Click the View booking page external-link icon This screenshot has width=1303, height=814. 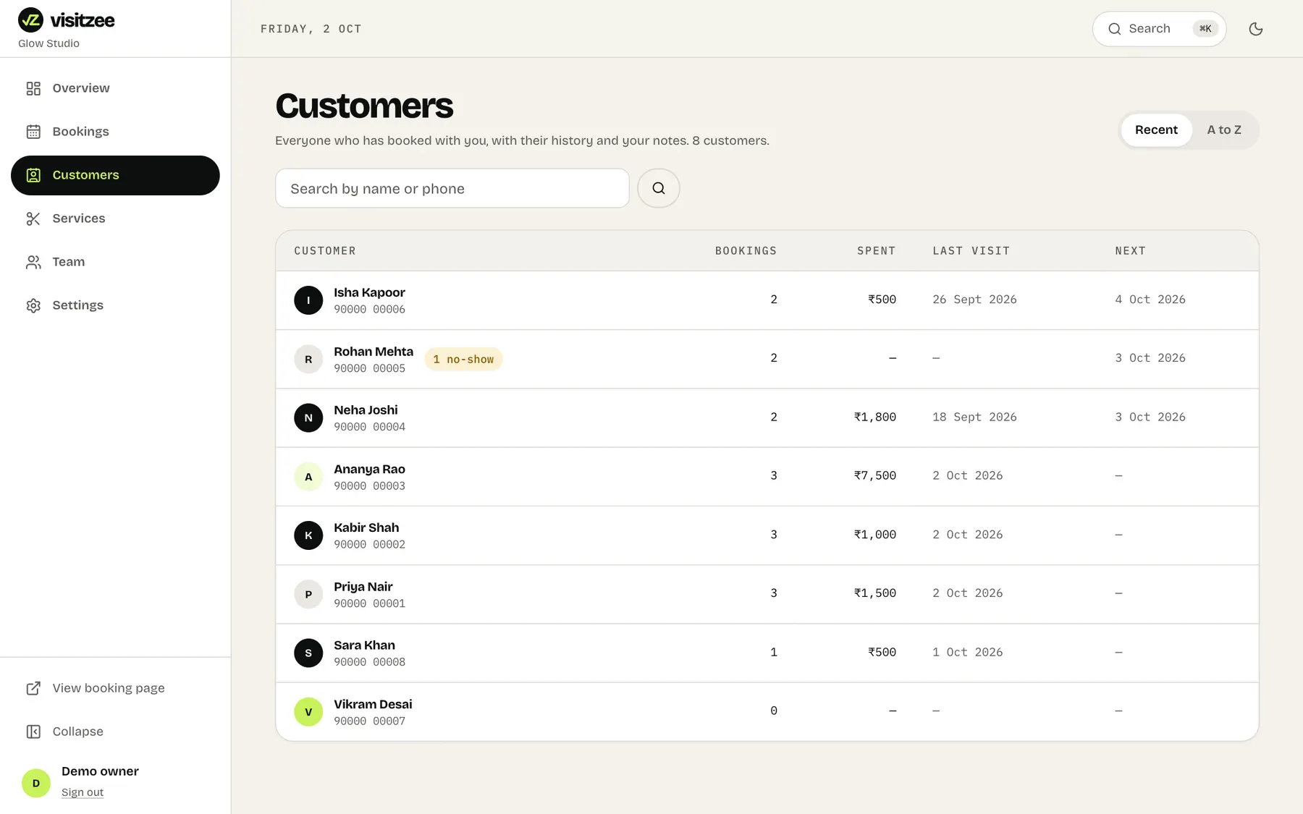coord(33,688)
